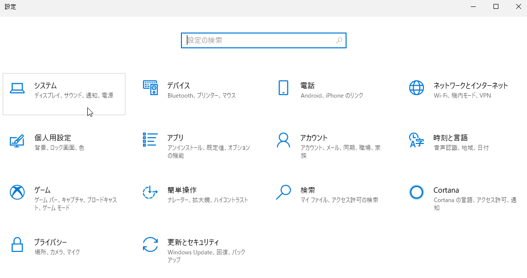This screenshot has width=527, height=278.
Task: Click description Android、iPhone のリンク
Action: 332,96
